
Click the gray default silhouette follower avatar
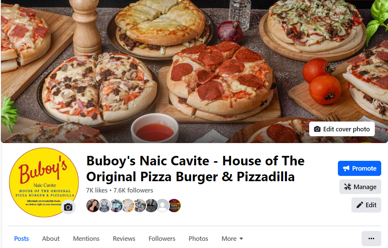pyautogui.click(x=163, y=205)
